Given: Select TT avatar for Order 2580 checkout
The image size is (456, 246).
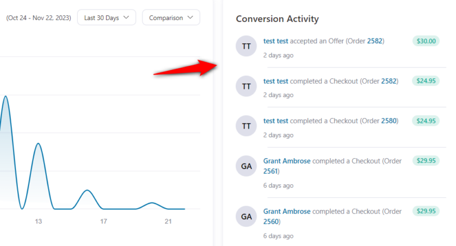Looking at the screenshot, I should click(x=246, y=126).
